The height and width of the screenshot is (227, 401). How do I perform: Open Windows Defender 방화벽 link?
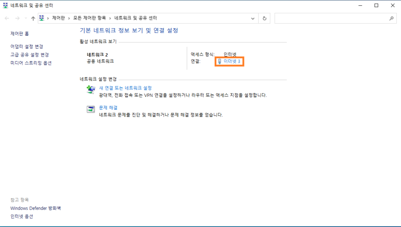pyautogui.click(x=36, y=208)
